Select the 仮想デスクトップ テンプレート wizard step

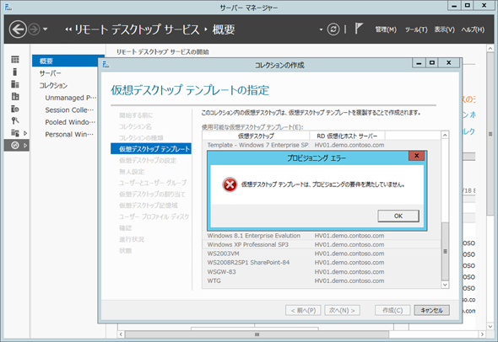click(151, 148)
